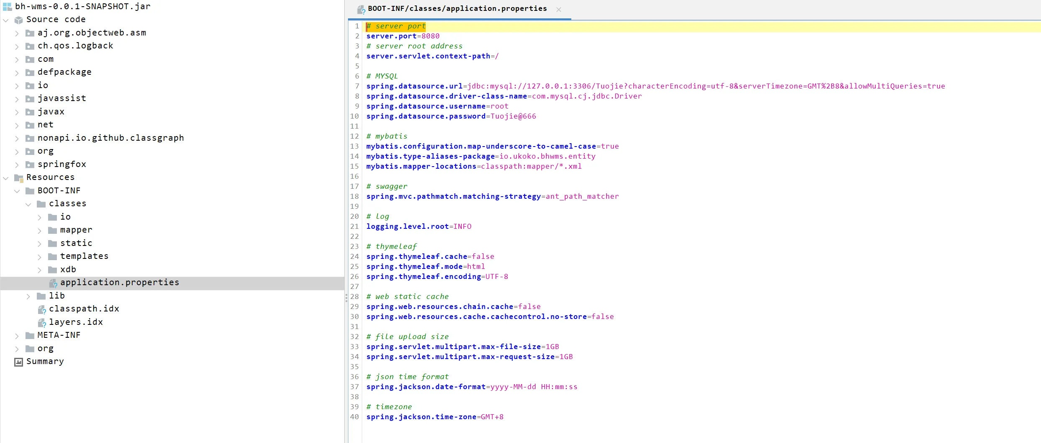This screenshot has width=1041, height=443.
Task: Click the bh-wms jar file icon
Action: [8, 6]
